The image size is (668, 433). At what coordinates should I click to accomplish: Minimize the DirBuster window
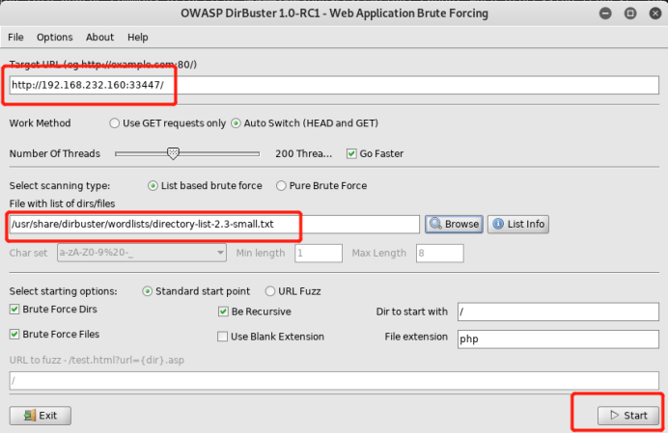coord(605,14)
